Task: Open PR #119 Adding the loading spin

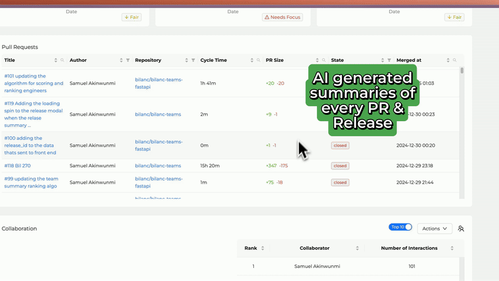Action: click(x=34, y=114)
